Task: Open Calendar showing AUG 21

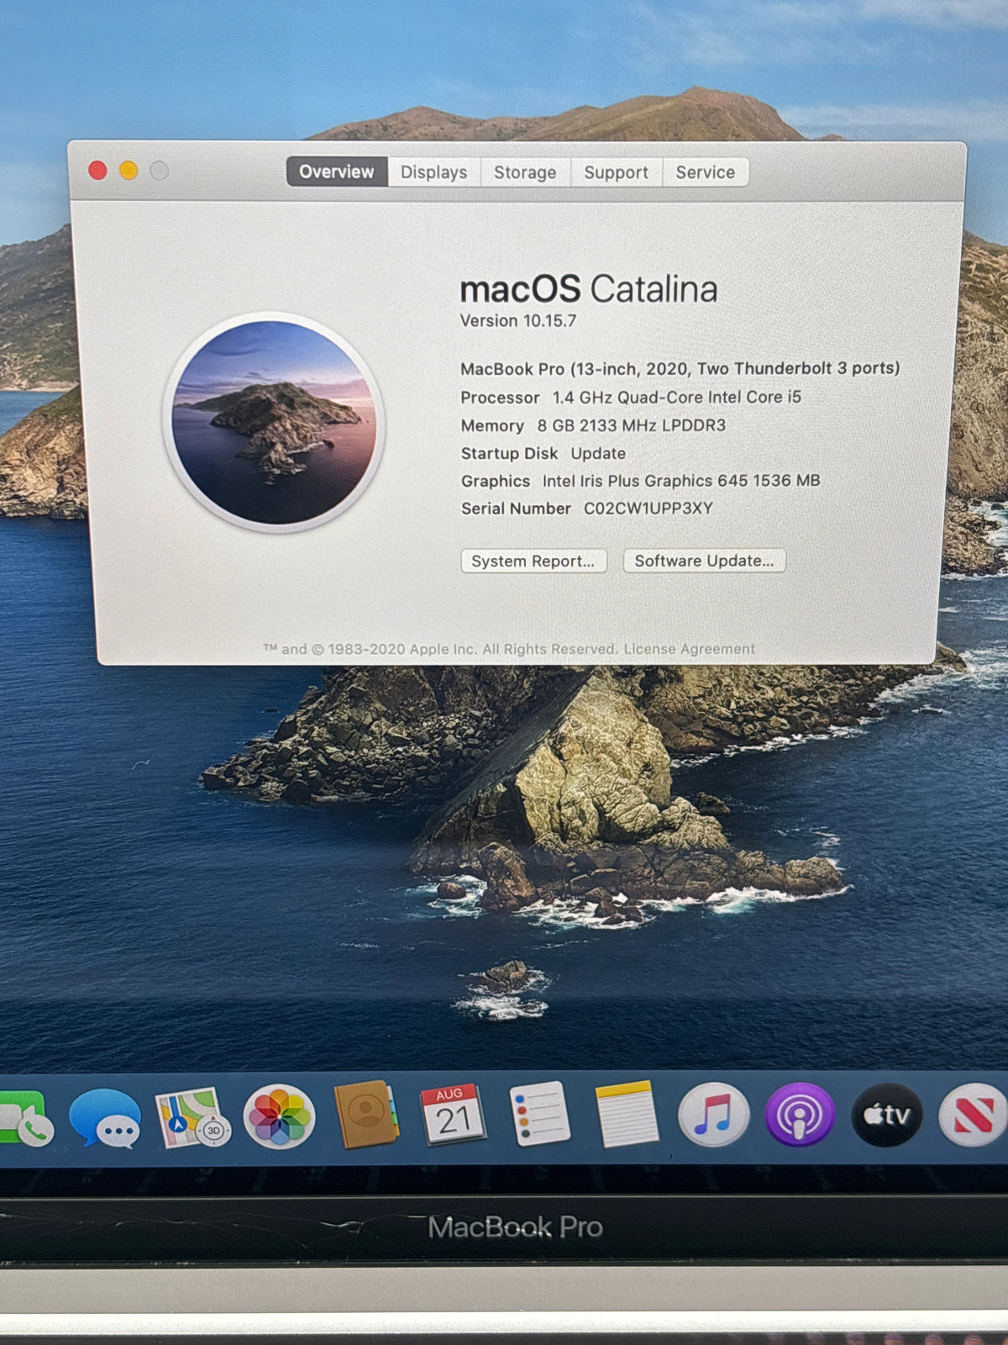Action: coord(453,1115)
